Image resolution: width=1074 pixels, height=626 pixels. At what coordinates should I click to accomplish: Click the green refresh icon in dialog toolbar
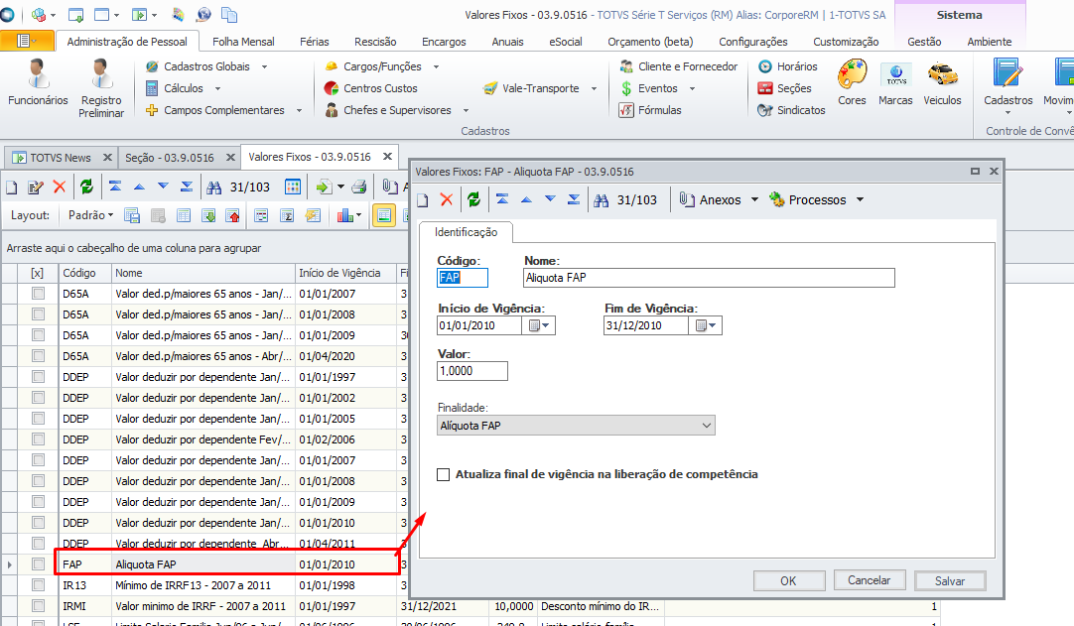point(473,199)
